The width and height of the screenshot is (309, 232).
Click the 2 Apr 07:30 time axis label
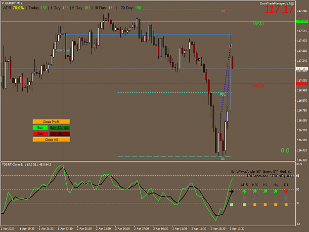[141, 229]
